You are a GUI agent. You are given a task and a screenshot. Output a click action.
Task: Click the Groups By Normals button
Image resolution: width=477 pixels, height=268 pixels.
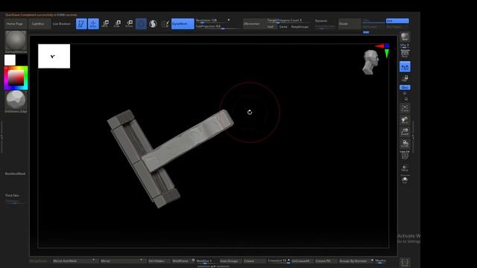[x=356, y=261]
